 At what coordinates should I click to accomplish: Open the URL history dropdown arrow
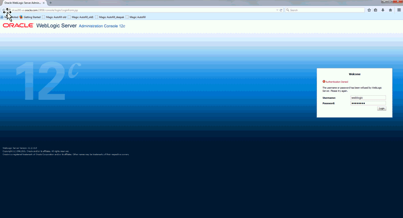click(x=277, y=10)
